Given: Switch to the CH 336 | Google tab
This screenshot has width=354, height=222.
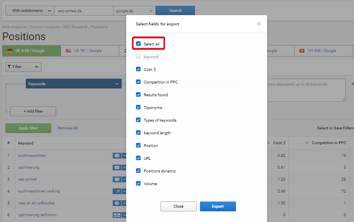Looking at the screenshot, I should pyautogui.click(x=324, y=51).
